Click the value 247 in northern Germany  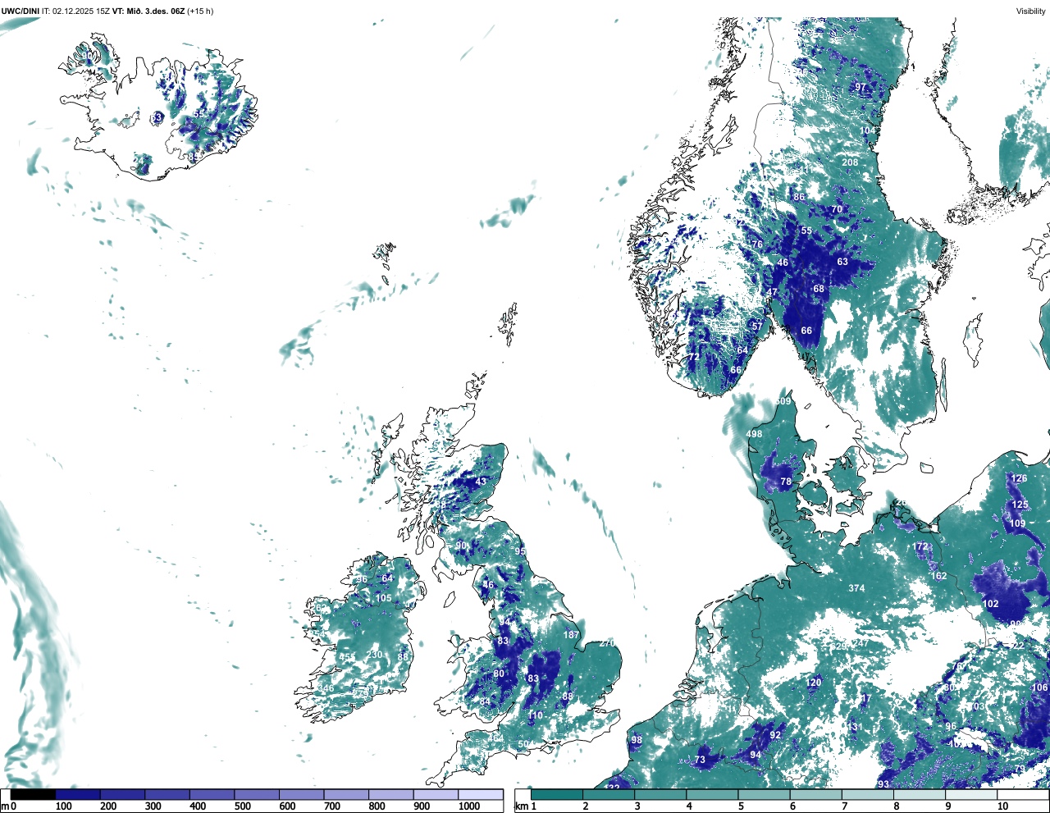pos(860,644)
